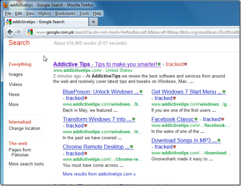Click Change location link

point(24,128)
